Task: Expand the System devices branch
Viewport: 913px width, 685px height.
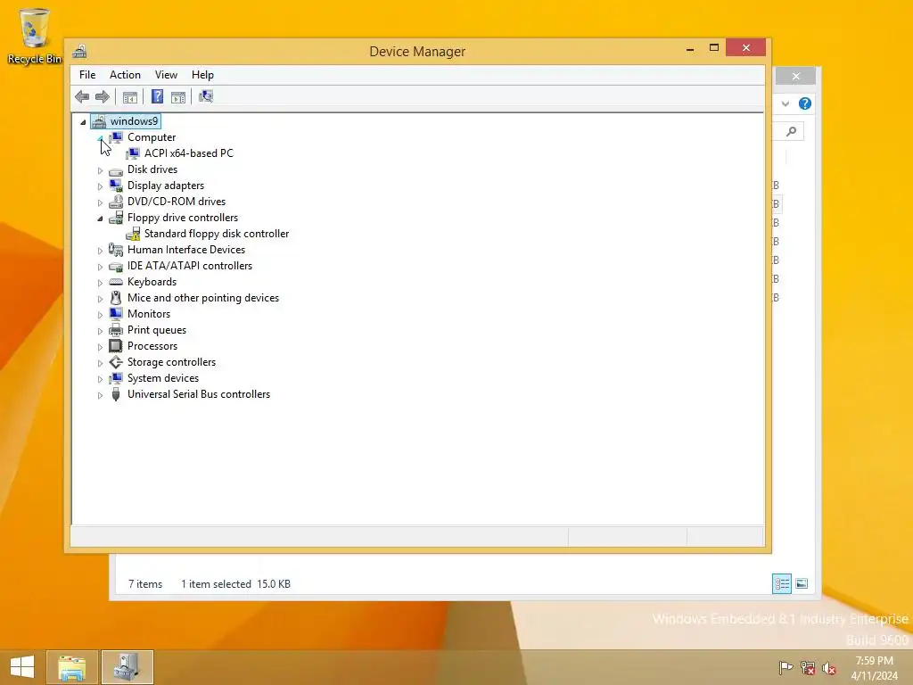Action: [x=100, y=379]
